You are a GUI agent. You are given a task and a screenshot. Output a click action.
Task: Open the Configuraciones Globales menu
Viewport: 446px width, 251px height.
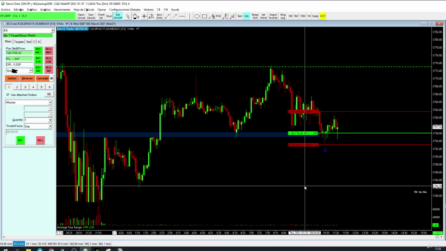(125, 10)
